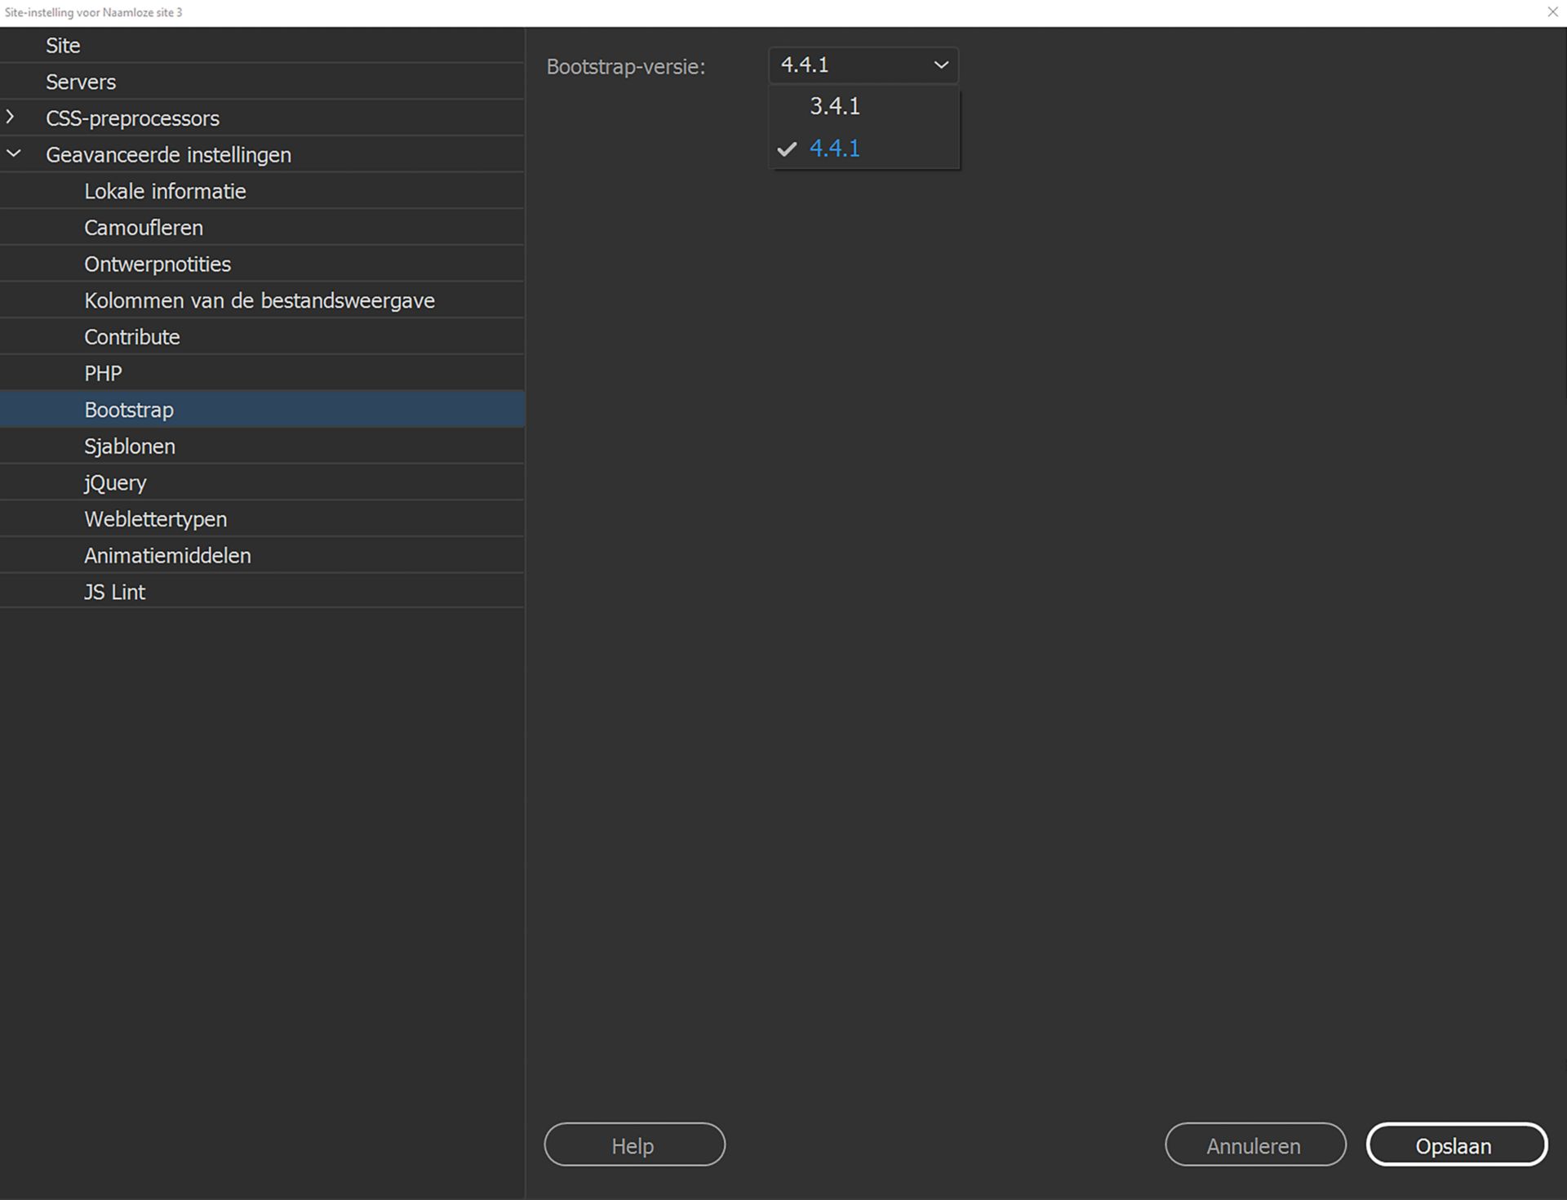Open the Site settings category

click(x=63, y=45)
